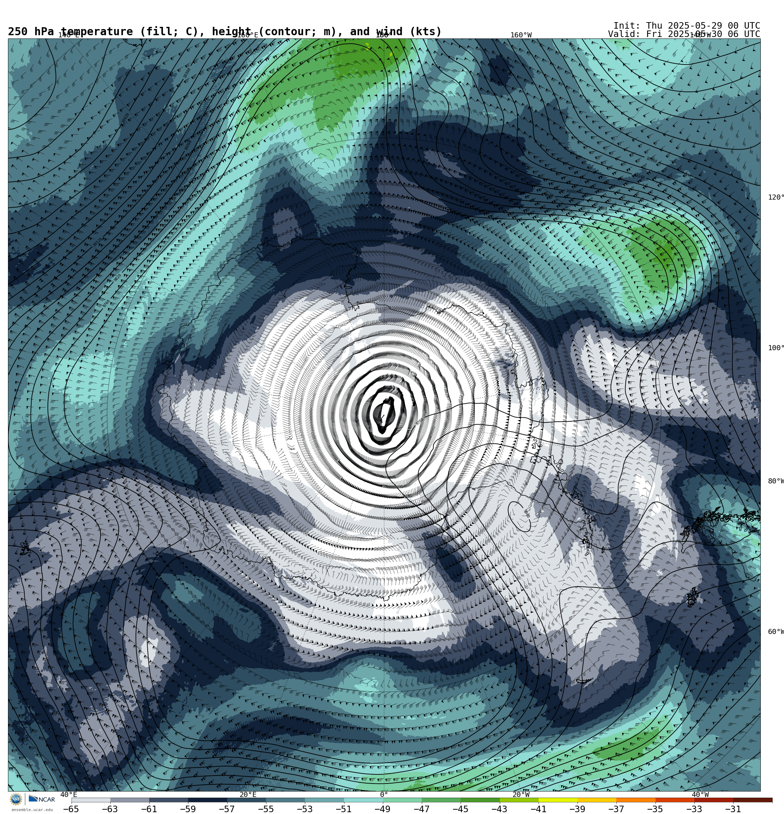The image size is (784, 814).
Task: Click the 60°W longitude label on right edge
Action: pos(776,632)
